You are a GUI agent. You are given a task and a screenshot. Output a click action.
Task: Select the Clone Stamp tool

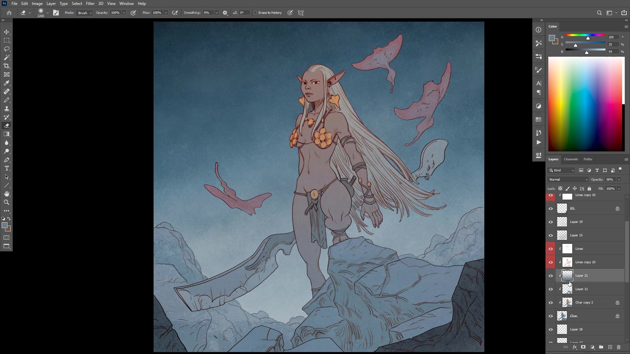click(7, 108)
